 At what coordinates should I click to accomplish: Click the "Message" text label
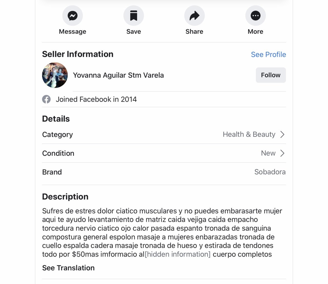[73, 31]
